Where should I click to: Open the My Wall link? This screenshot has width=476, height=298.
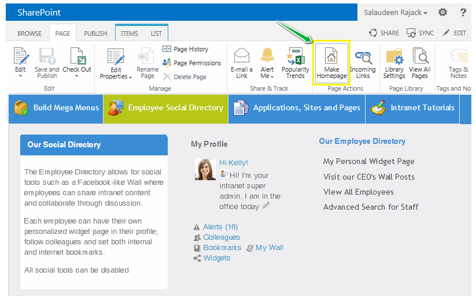(x=270, y=248)
